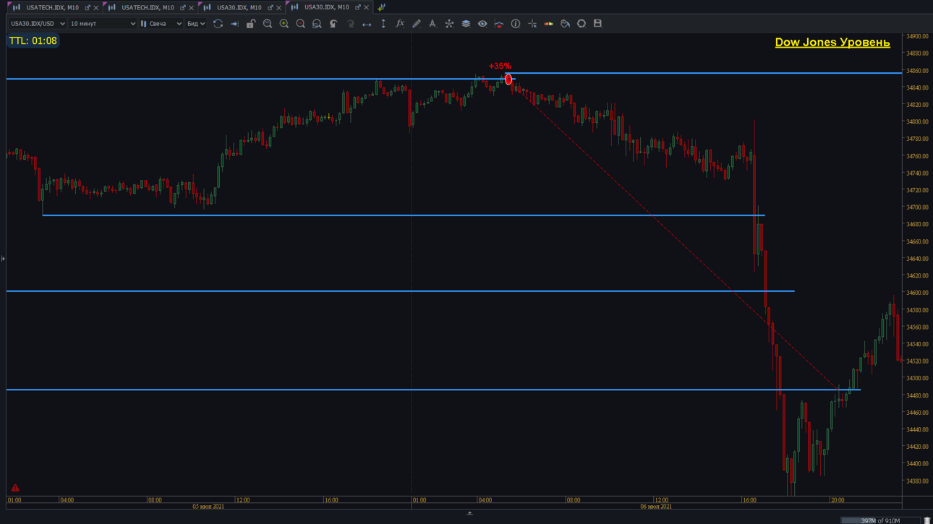Click the 34600.00 price axis label
Screen dimensions: 933x524
(x=917, y=293)
